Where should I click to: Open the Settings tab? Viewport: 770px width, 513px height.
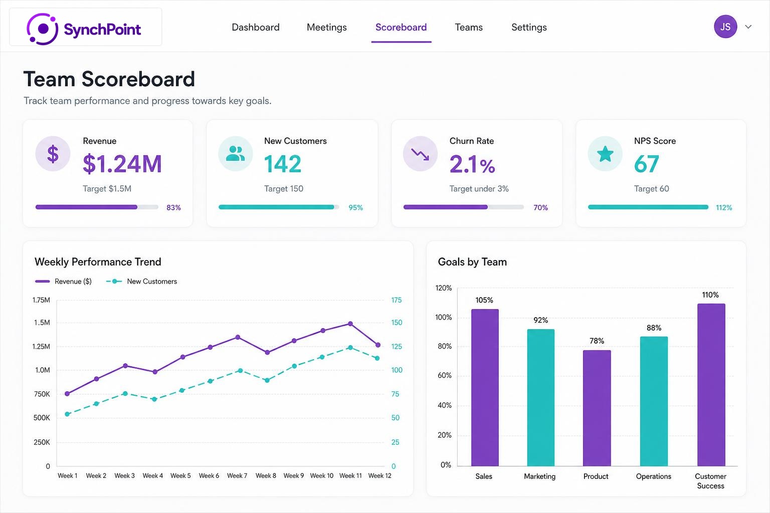point(529,28)
